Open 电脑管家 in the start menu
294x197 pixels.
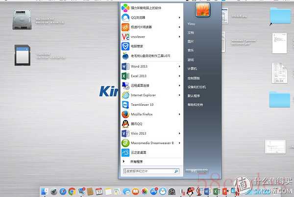tap(137, 47)
